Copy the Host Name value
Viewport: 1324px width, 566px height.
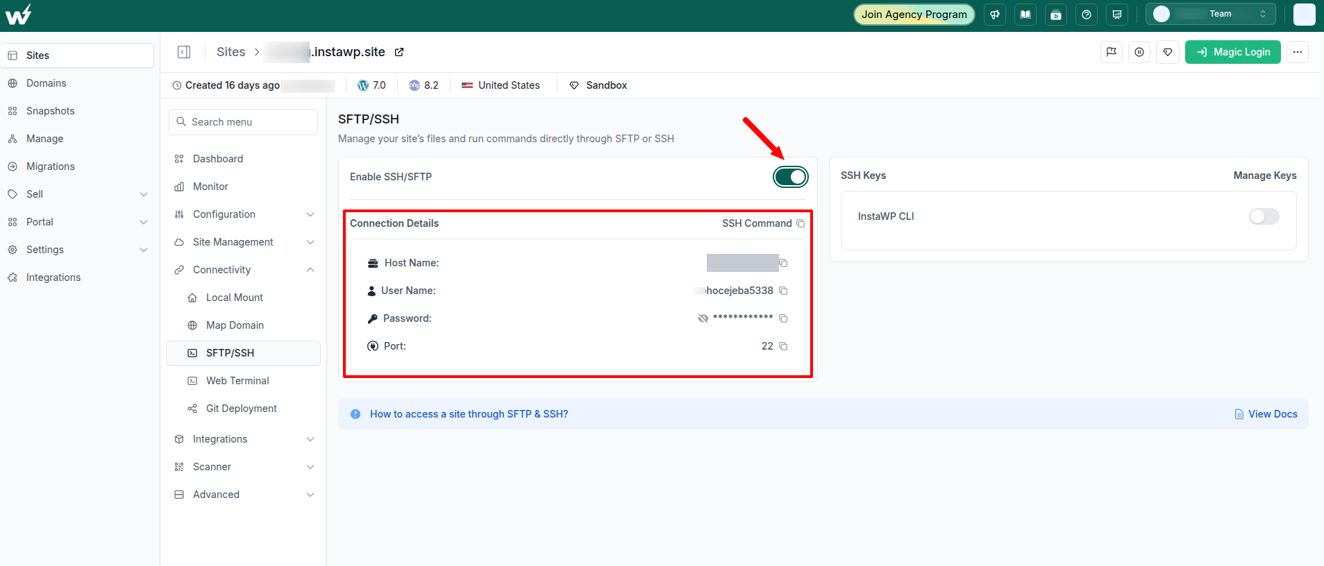point(783,263)
